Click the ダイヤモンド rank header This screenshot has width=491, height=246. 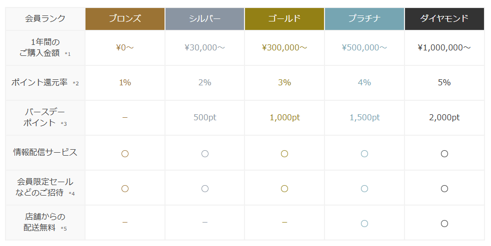(444, 19)
